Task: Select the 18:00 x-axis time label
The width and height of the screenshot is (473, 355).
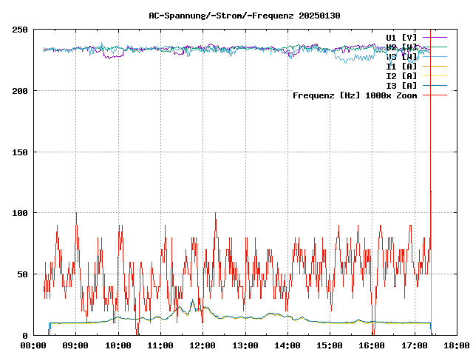Action: coord(456,345)
